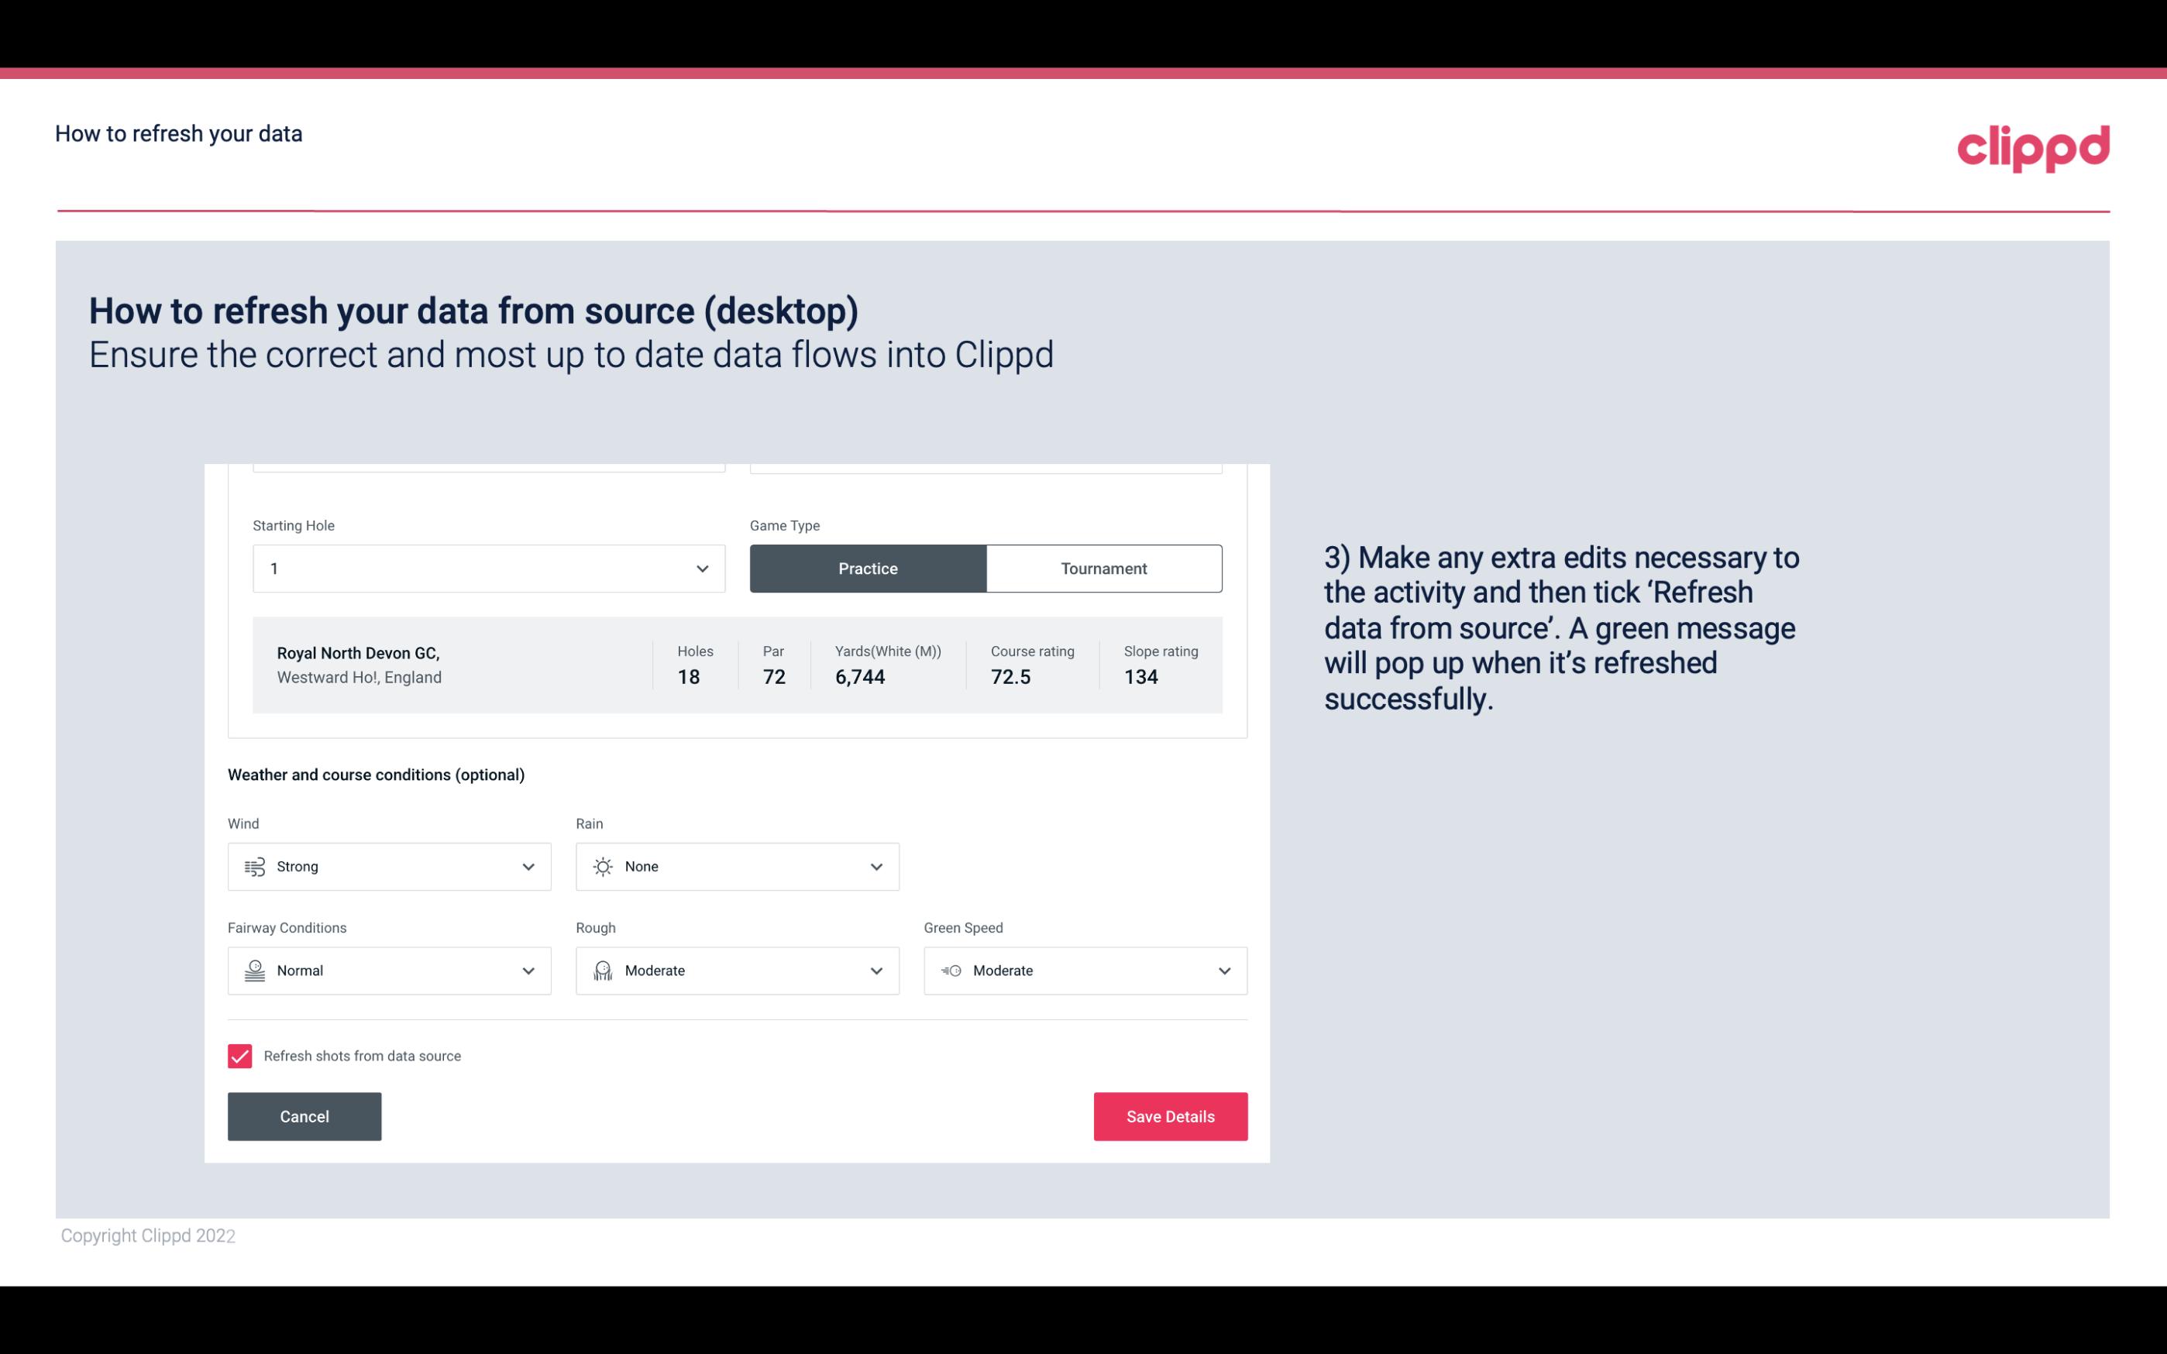The width and height of the screenshot is (2167, 1354).
Task: Click the fairway conditions dropdown icon
Action: tap(528, 971)
